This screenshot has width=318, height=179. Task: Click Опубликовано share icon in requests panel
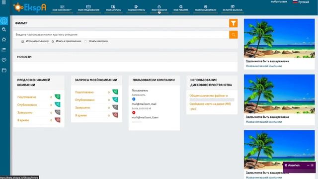click(x=115, y=99)
